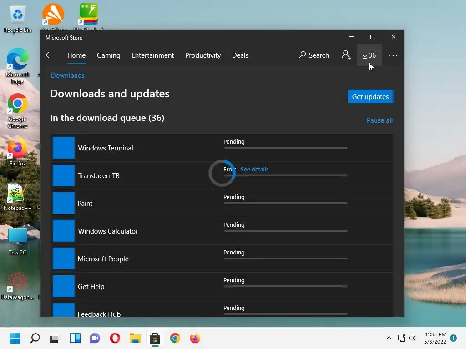466x349 pixels.
Task: Open the Windows Start menu
Action: (x=15, y=338)
